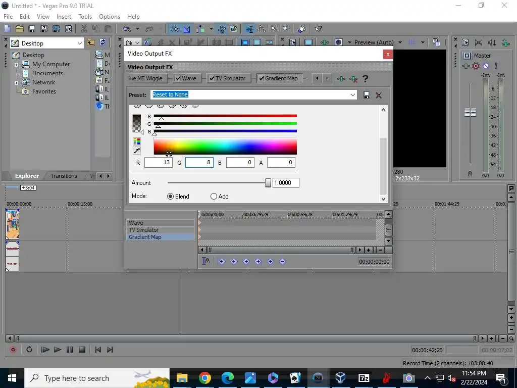The image size is (517, 388).
Task: Click the question mark plug-in help icon
Action: (365, 79)
